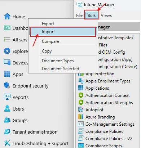Select Compliance Scripts row

click(x=103, y=145)
